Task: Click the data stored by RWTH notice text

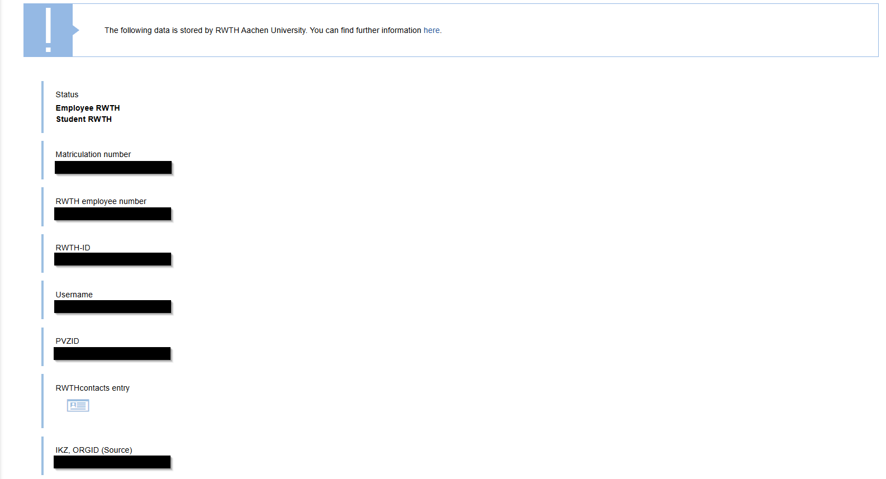Action: (263, 30)
